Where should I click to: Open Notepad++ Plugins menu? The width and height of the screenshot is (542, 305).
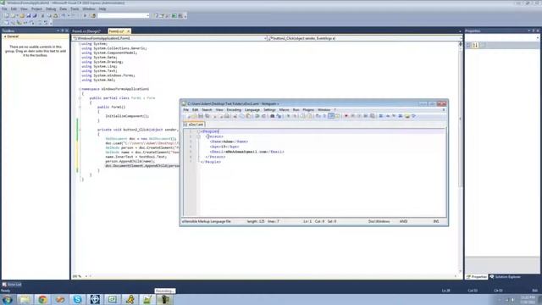[x=308, y=109]
